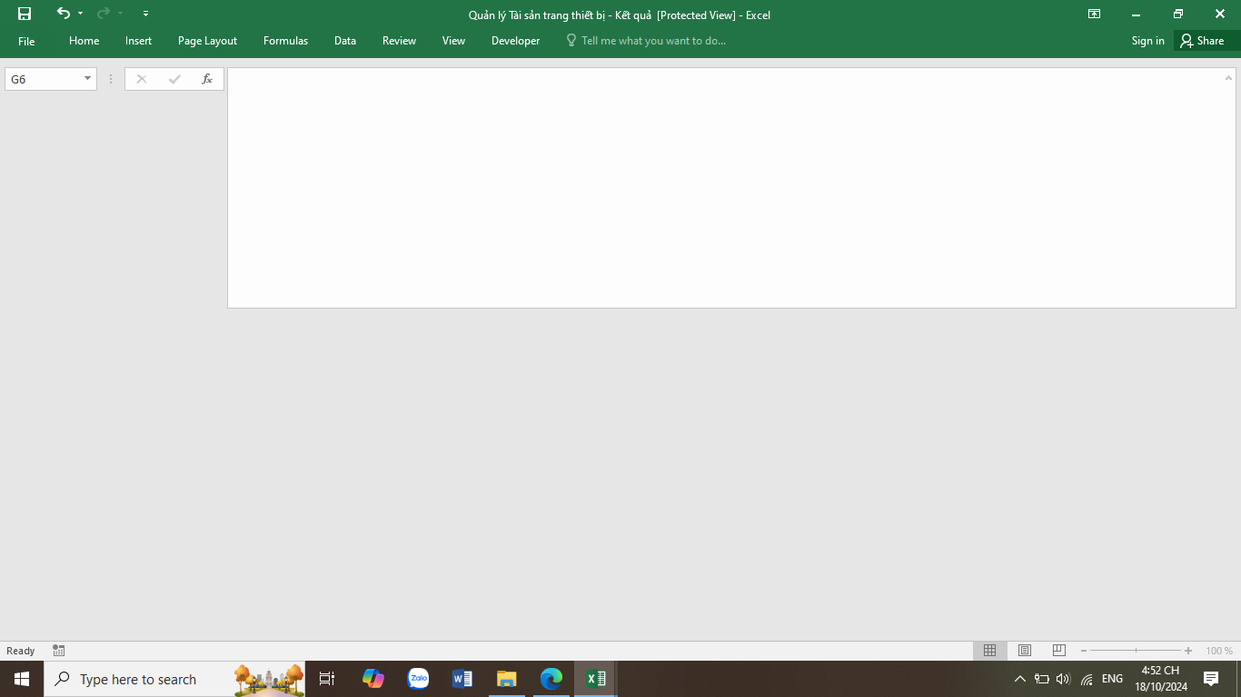Click the Sign in link

(1147, 41)
